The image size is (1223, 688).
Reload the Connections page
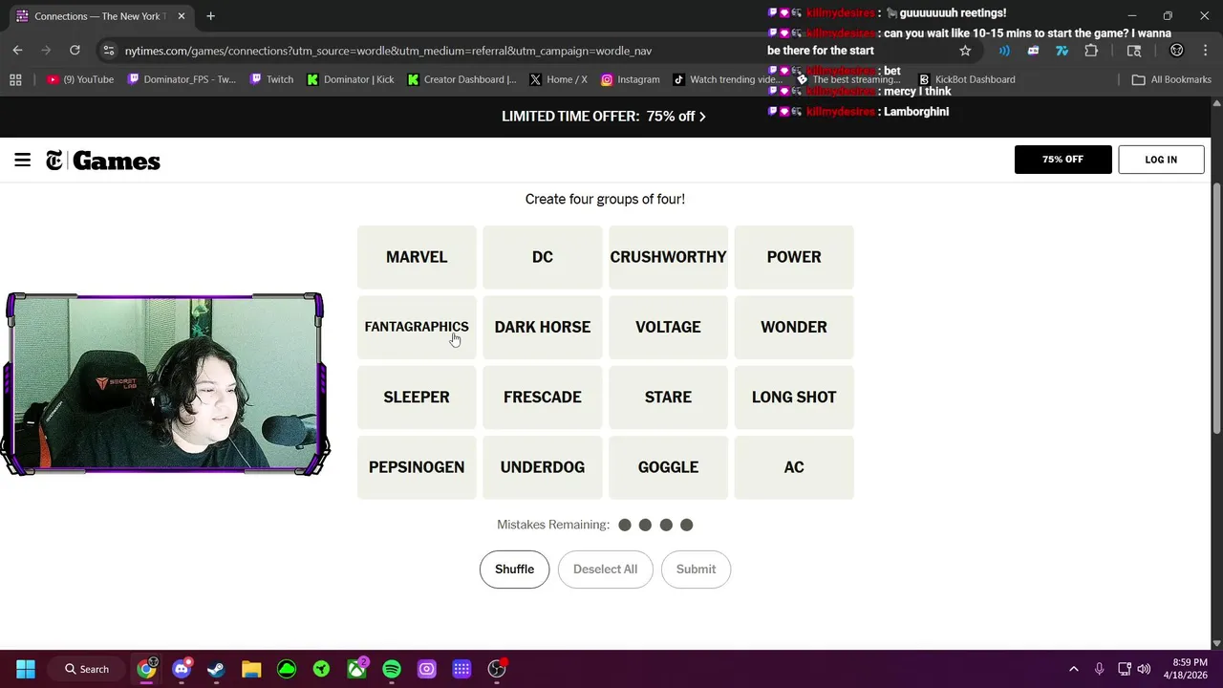tap(75, 51)
